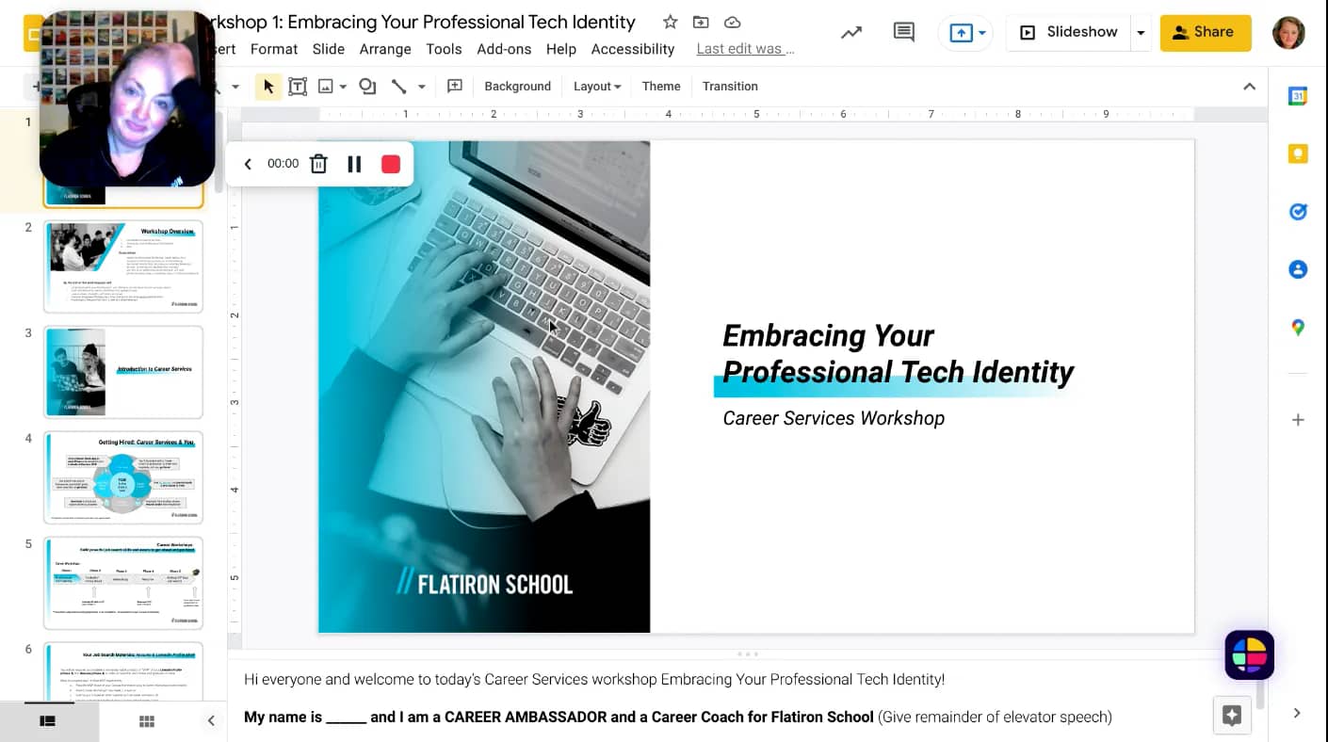Open the Arrange menu
Screen dimensions: 1328x742
pyautogui.click(x=385, y=49)
